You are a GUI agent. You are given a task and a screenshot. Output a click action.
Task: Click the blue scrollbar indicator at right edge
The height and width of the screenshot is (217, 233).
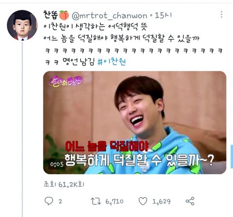[x=232, y=156]
